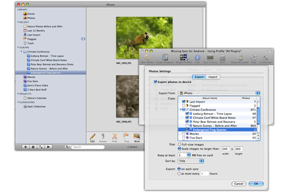Toggle the Climate Conference checkbox in Copy list

[184, 110]
